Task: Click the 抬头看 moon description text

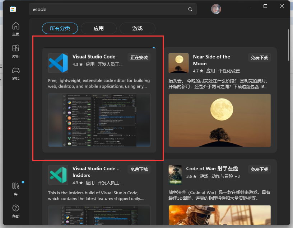Action: pyautogui.click(x=218, y=84)
